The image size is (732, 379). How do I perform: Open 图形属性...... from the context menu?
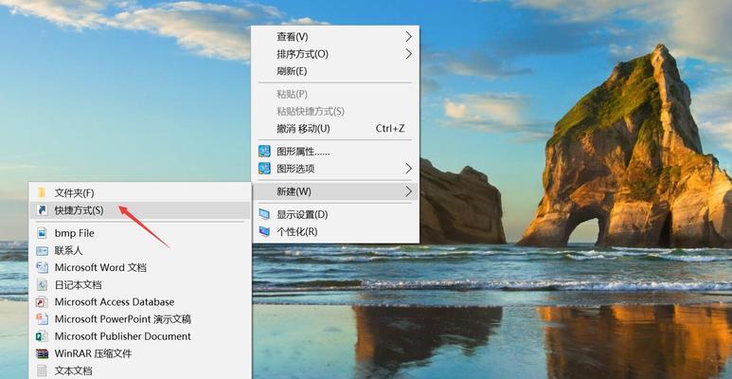point(335,152)
